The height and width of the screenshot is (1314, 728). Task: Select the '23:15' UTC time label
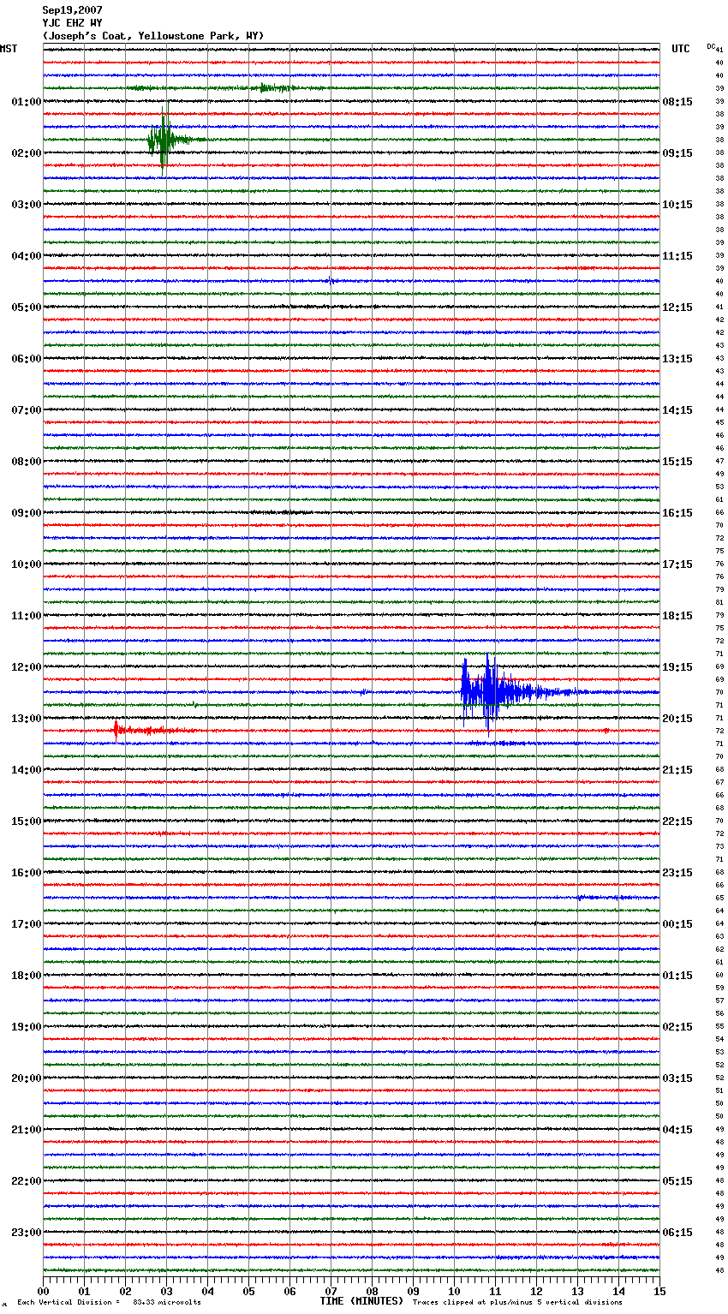pyautogui.click(x=677, y=873)
